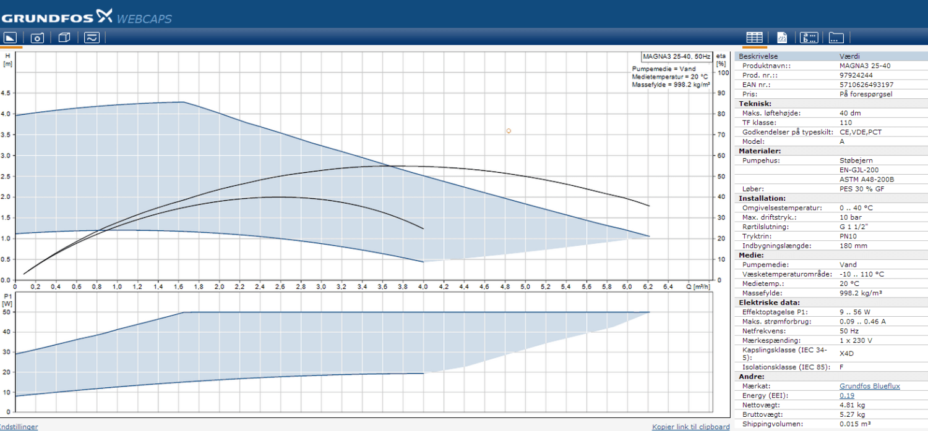
Task: Click the MAGNA3 25-40, 50Hz chart label
Action: 676,56
